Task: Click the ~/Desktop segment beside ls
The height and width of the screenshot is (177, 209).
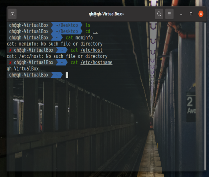Action: coord(67,25)
